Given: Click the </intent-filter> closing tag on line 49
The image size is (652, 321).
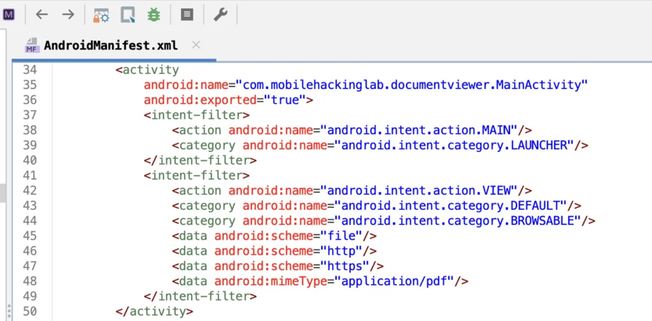Looking at the screenshot, I should coord(200,296).
